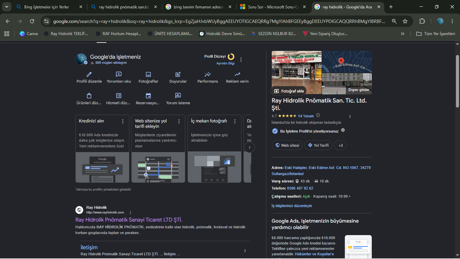Open Rezervasyon calendar icon
Screen dimensions: 460x259
coord(148,96)
